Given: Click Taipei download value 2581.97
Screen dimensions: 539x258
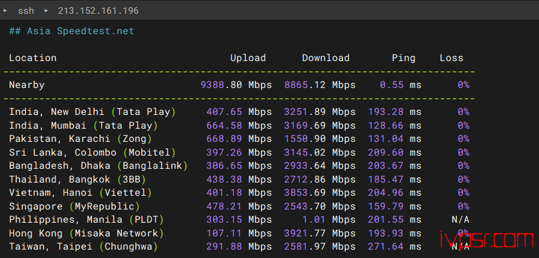Looking at the screenshot, I should [x=305, y=246].
